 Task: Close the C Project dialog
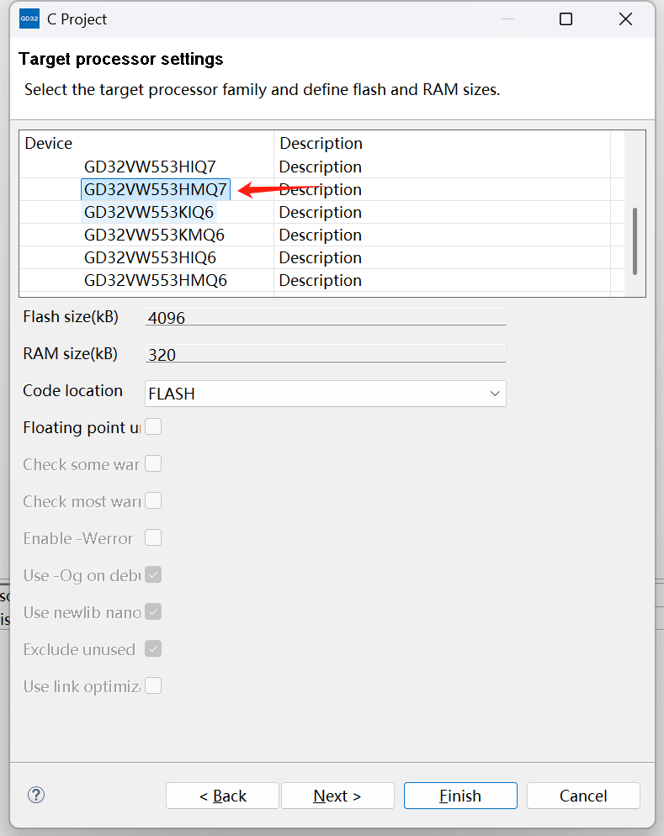tap(625, 19)
